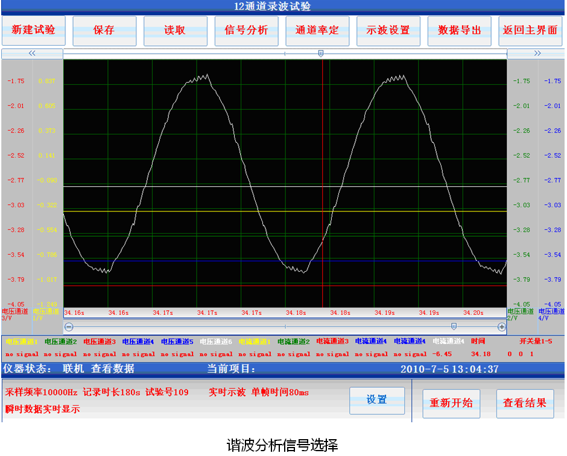Open 信号分析 signal analysis

[x=246, y=31]
